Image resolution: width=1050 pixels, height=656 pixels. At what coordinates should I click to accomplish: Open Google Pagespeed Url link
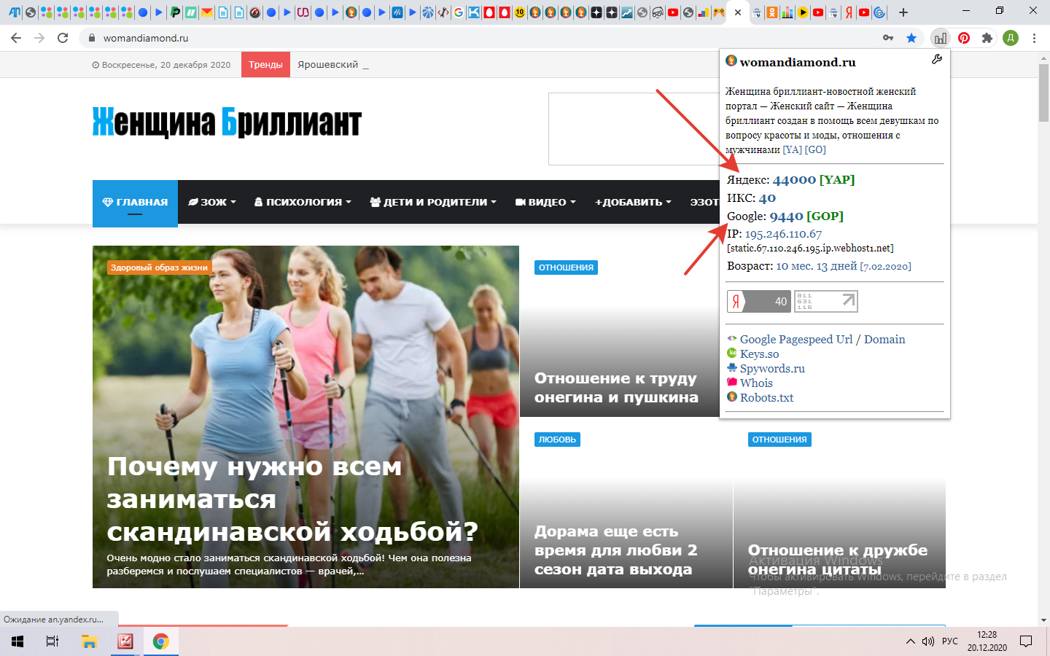click(x=796, y=339)
